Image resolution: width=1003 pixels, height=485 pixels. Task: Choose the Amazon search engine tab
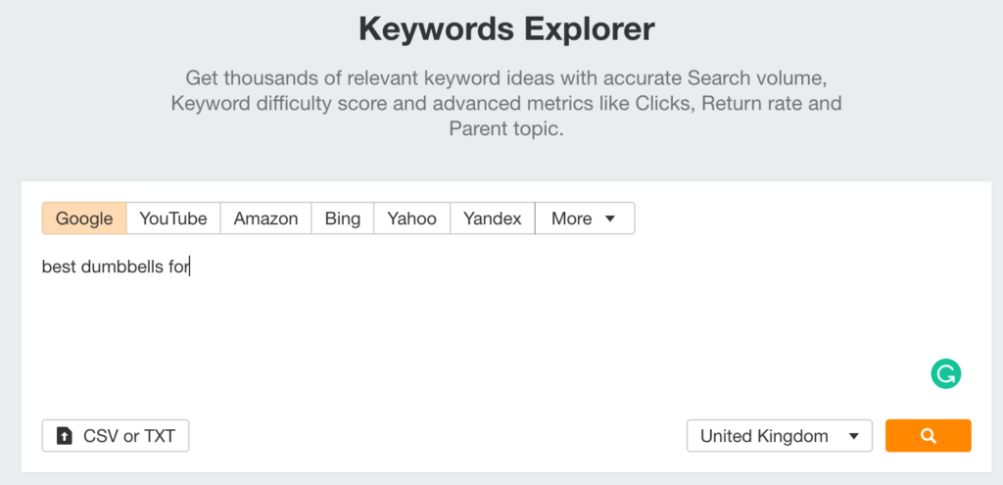(266, 218)
